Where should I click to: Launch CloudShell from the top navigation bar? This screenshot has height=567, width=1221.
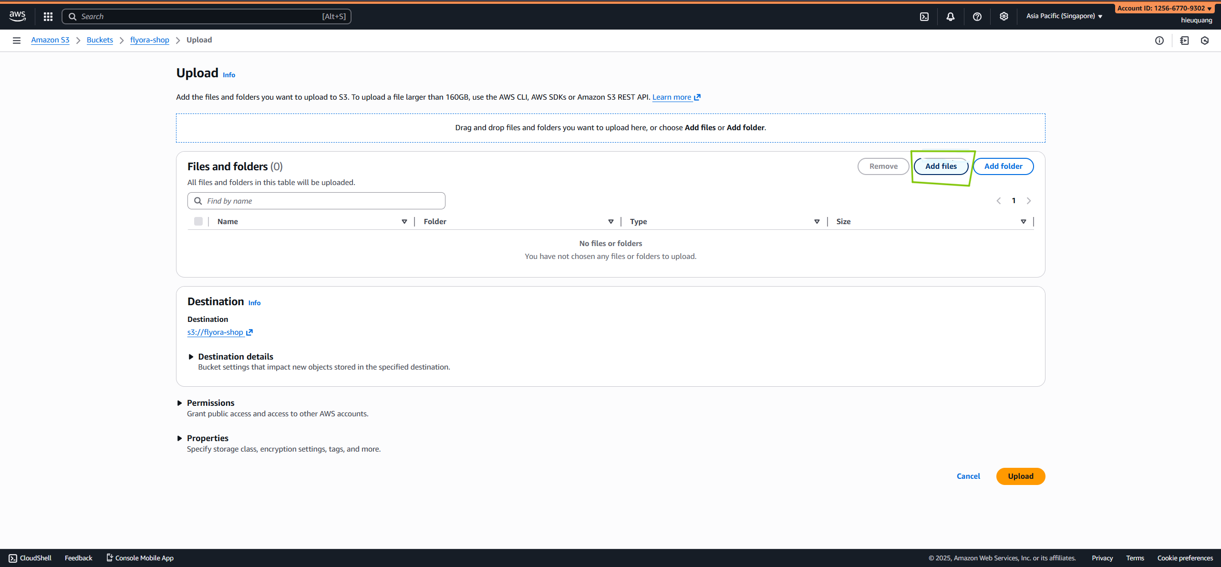coord(925,16)
